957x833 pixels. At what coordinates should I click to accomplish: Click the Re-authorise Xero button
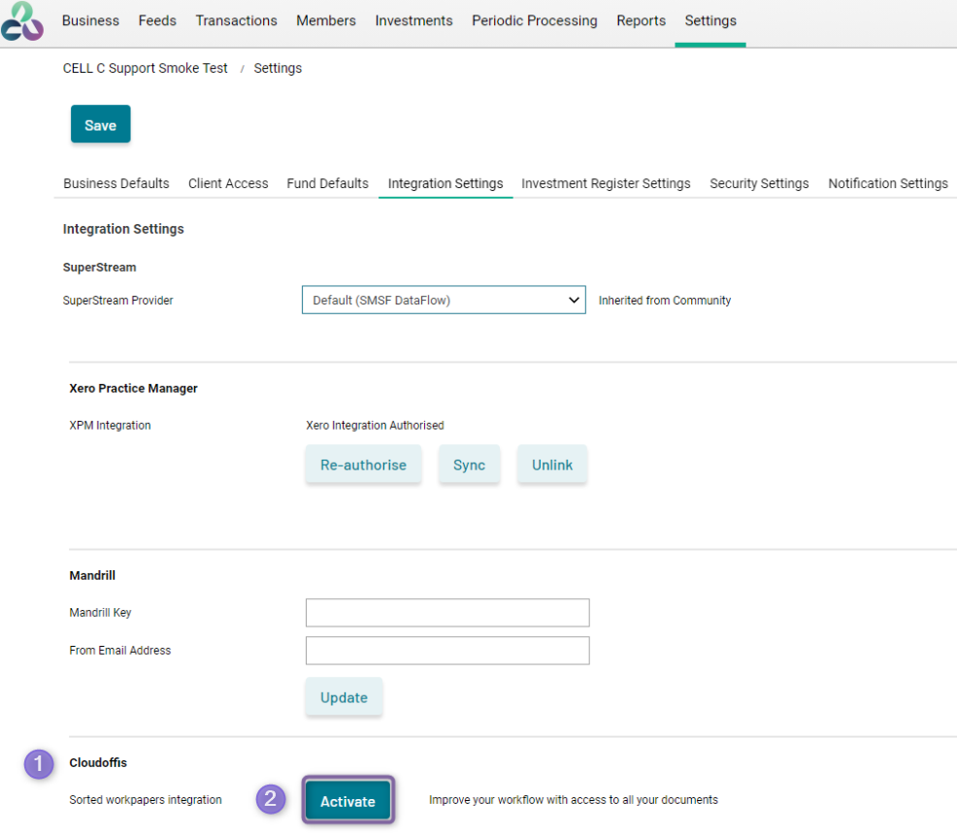(363, 465)
